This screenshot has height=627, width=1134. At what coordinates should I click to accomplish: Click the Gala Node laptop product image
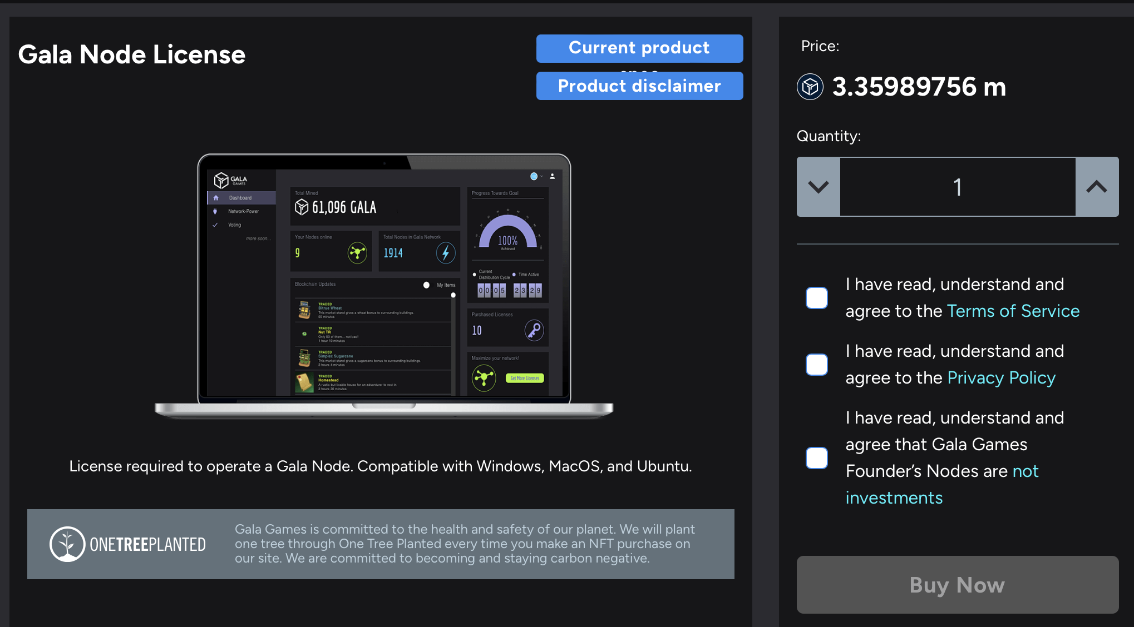(384, 286)
